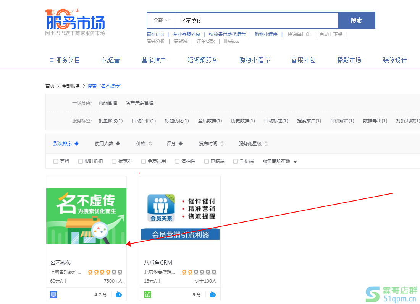Click the Wangwang chat icon on 名不虚传 card
This screenshot has width=420, height=304.
tap(118, 294)
